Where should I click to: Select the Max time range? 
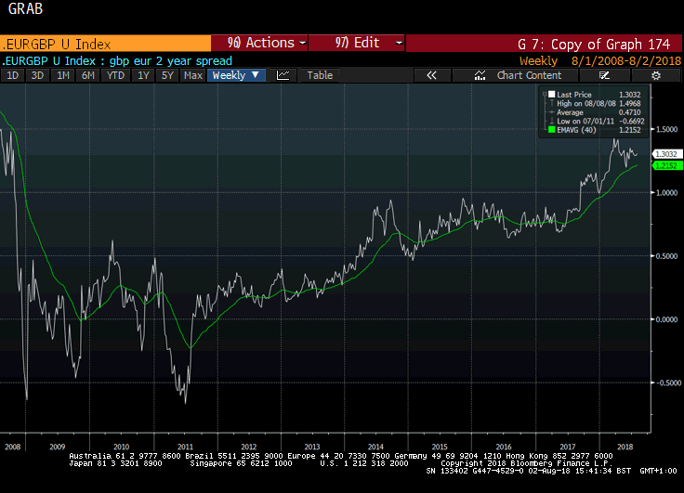(193, 75)
